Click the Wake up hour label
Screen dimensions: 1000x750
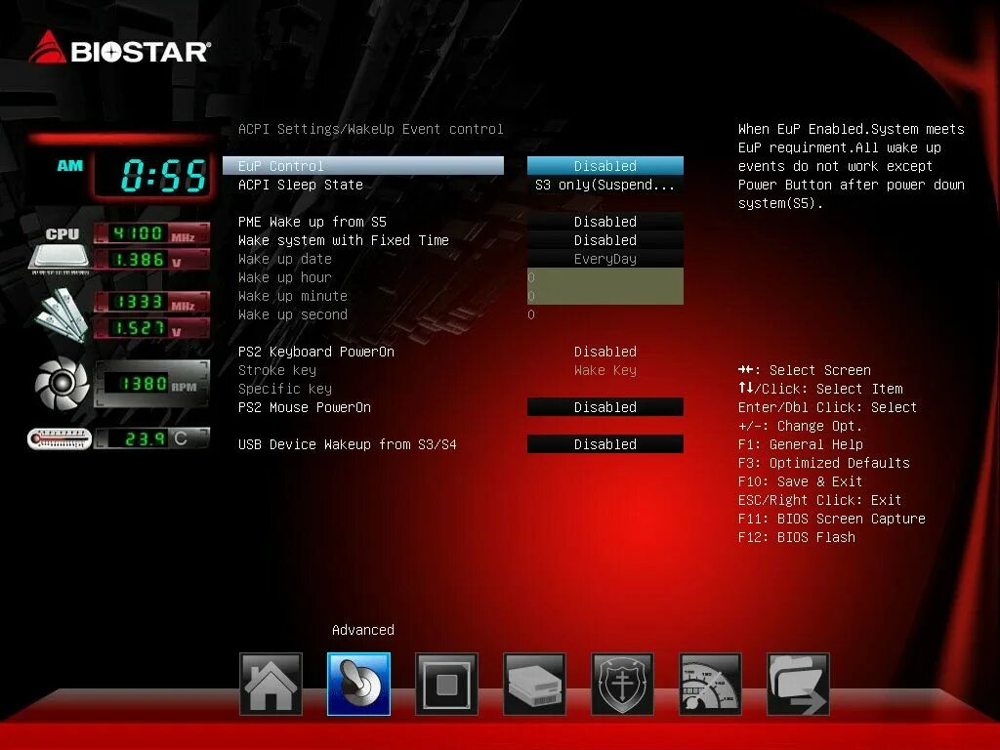284,277
